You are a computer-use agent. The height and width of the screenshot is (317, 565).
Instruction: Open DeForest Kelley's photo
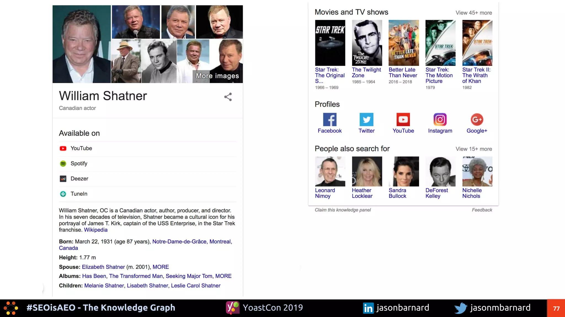440,171
